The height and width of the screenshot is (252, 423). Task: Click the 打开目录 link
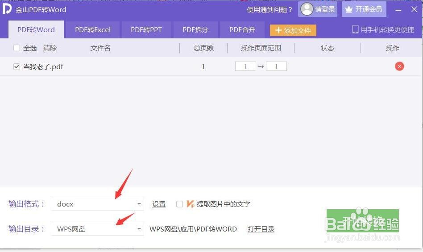261,229
